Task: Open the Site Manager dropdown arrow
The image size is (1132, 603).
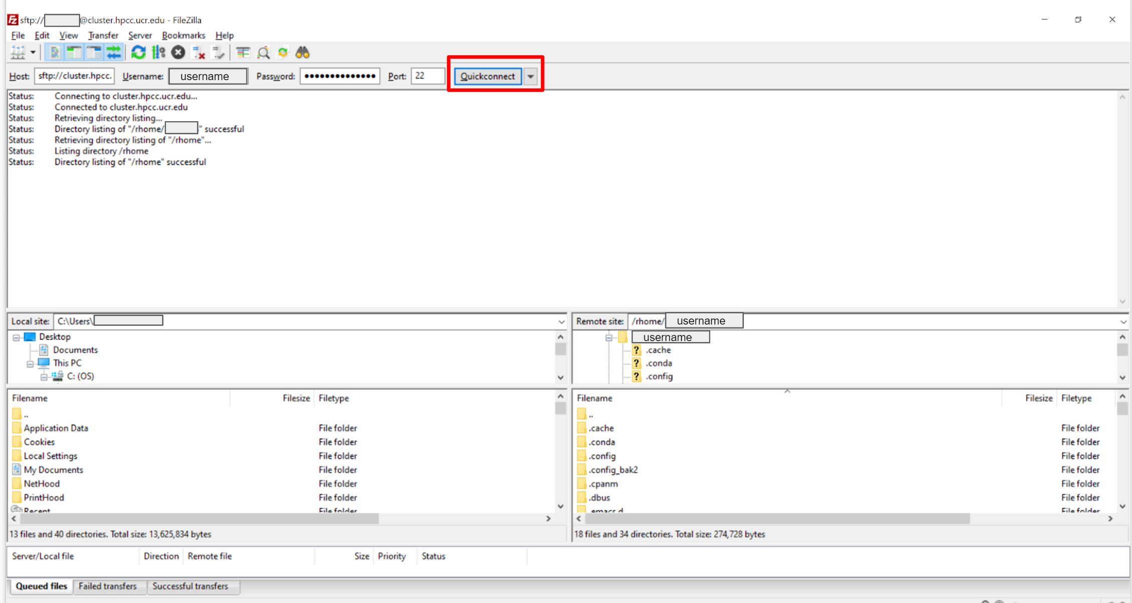Action: 33,52
